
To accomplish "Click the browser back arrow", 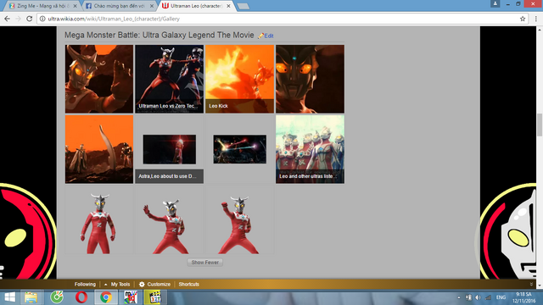I will 7,19.
